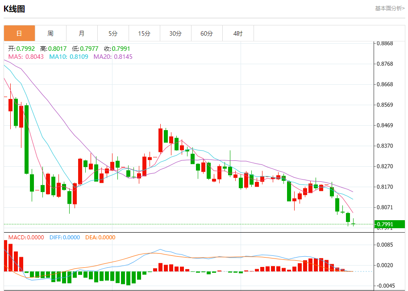Click the tallest red candlestick near 0.8469

click(161, 140)
